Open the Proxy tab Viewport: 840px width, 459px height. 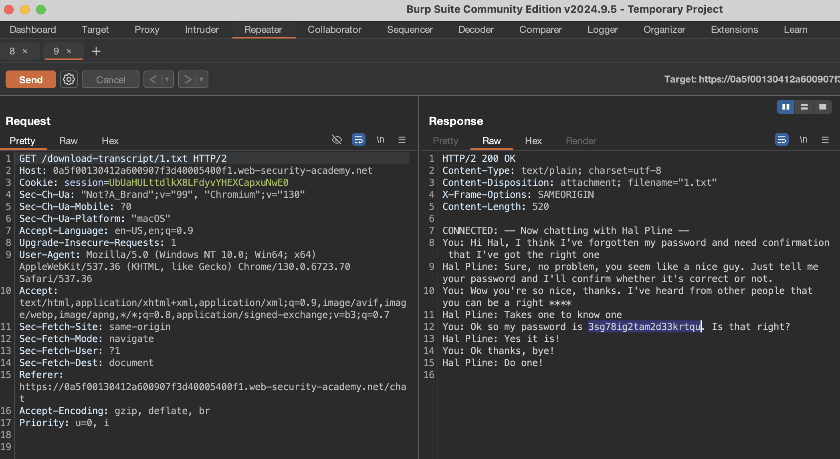(x=147, y=30)
